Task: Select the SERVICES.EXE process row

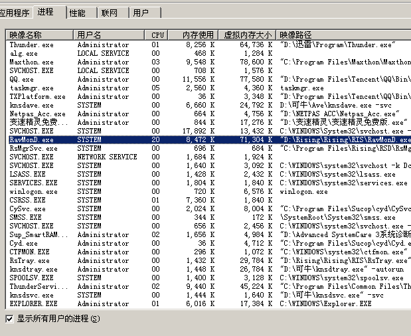Action: coord(208,183)
